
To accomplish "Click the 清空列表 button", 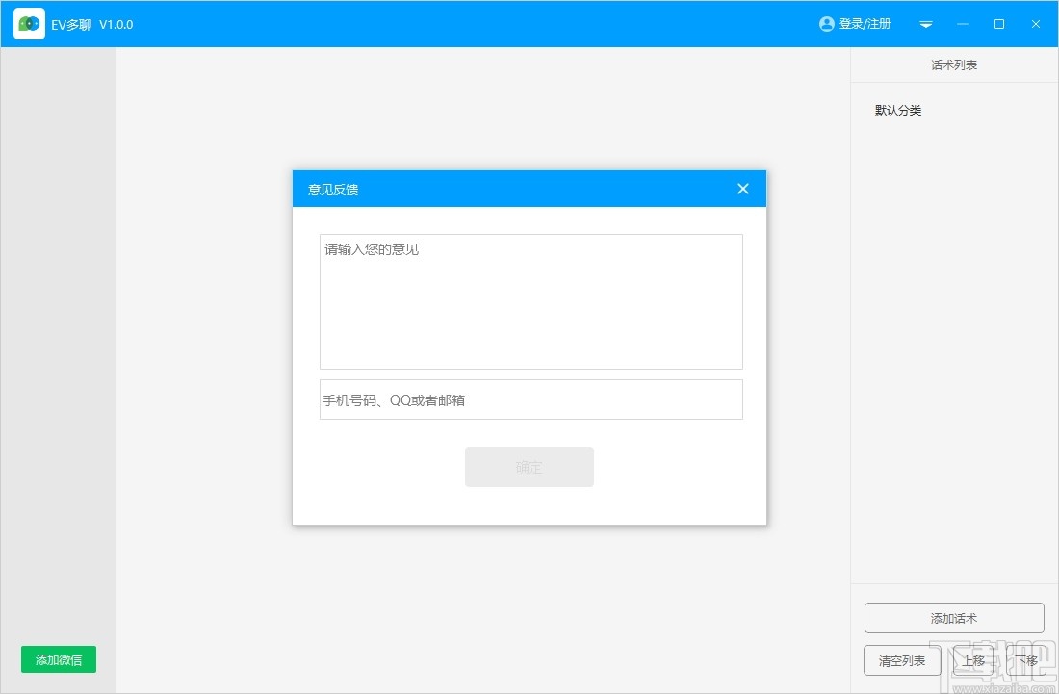I will pyautogui.click(x=902, y=660).
